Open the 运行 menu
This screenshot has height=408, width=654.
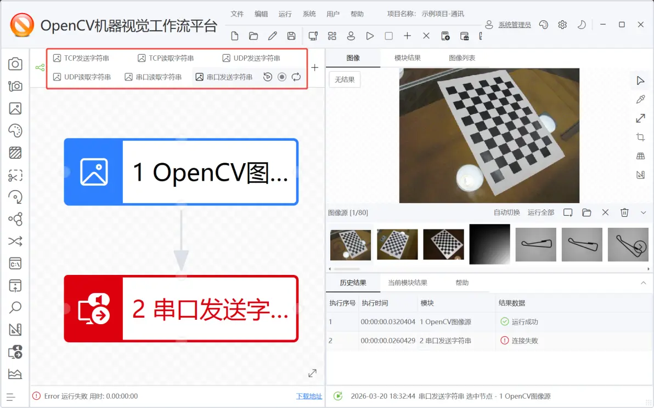point(285,14)
